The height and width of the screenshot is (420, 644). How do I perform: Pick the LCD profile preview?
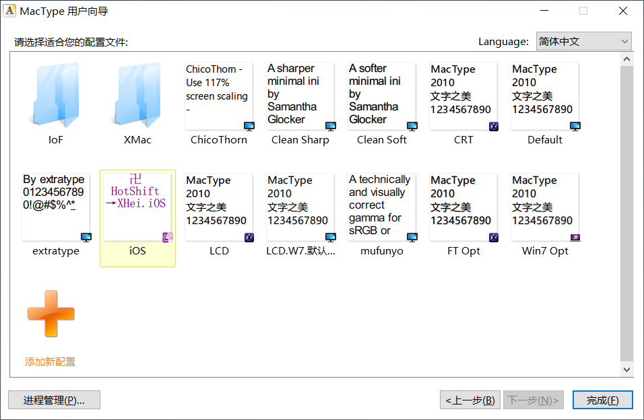219,207
